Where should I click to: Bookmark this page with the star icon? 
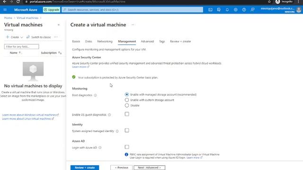click(x=269, y=1)
